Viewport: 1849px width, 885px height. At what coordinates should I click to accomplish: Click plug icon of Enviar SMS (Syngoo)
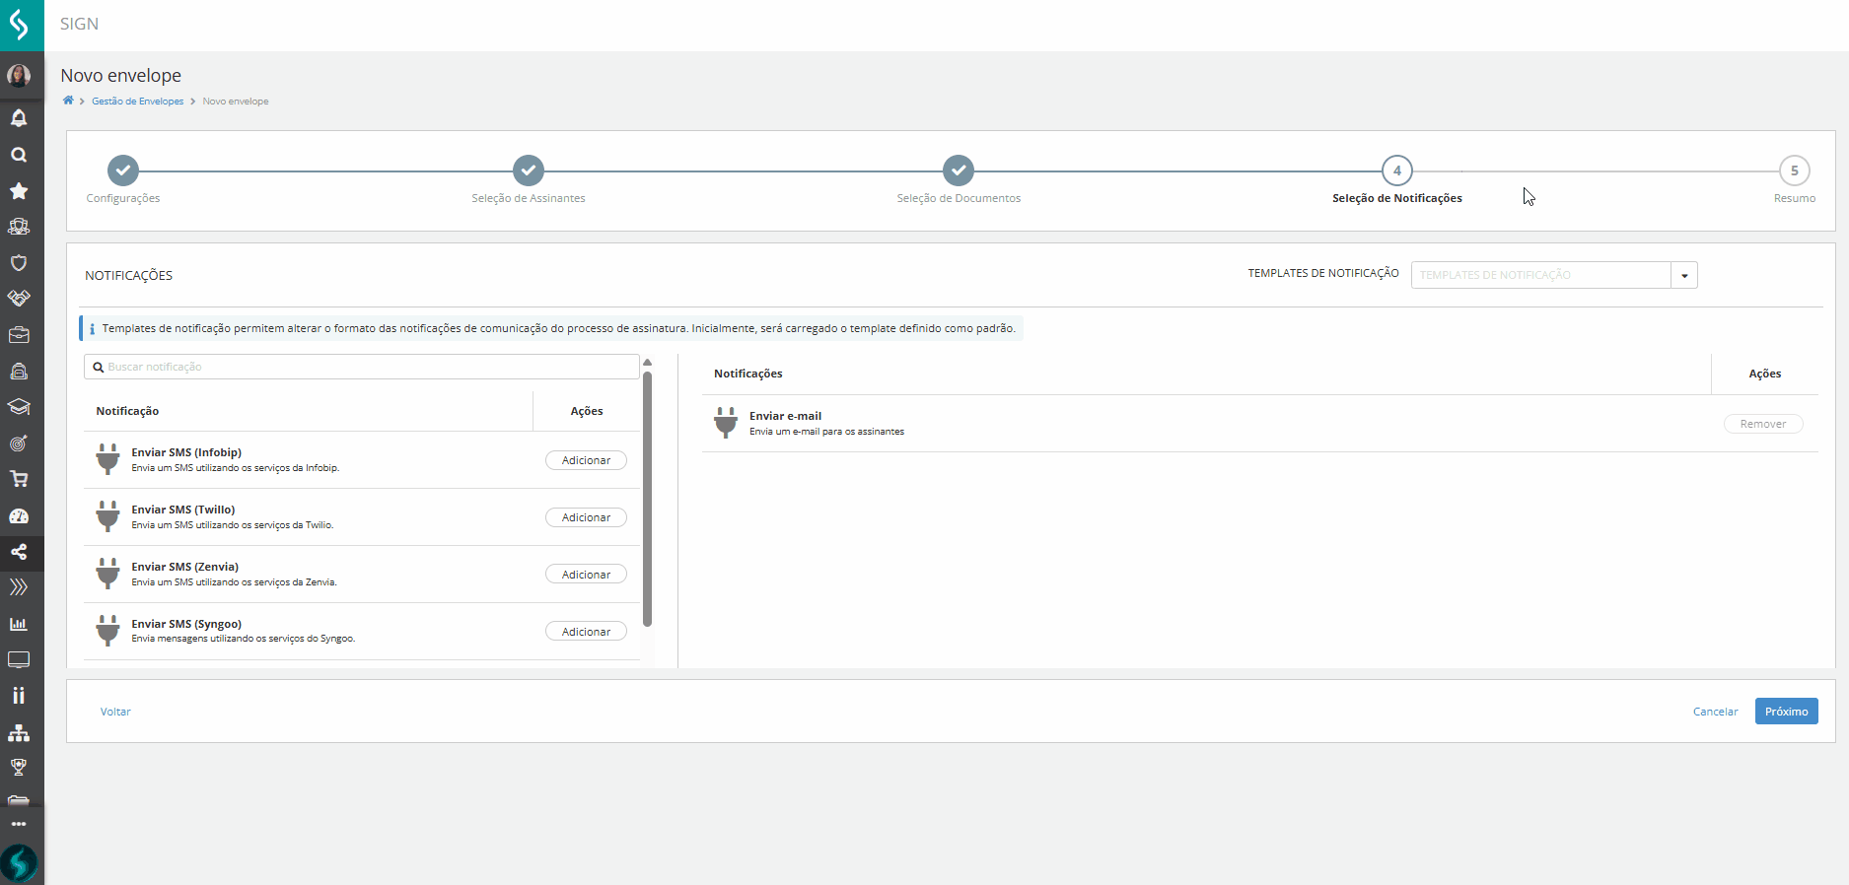coord(108,631)
